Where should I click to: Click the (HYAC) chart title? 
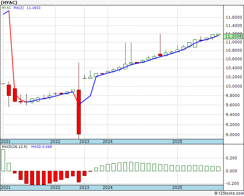[x=9, y=3]
